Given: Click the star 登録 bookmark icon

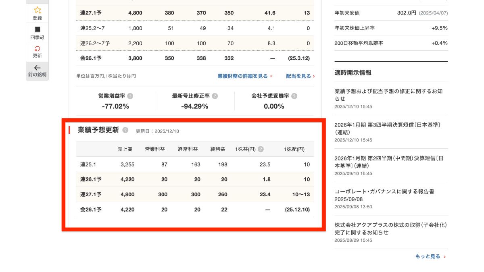Looking at the screenshot, I should [37, 10].
